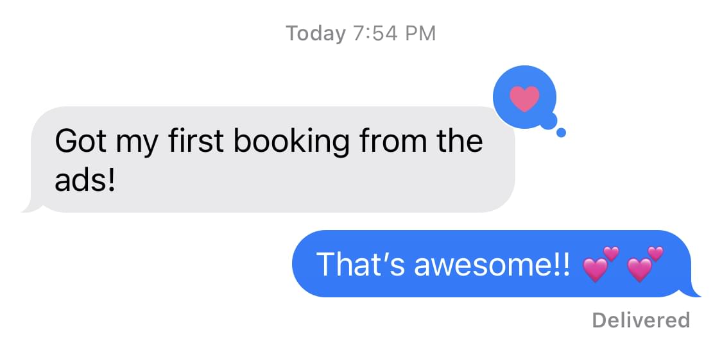This screenshot has width=722, height=355.
Task: Click the 'Delivered' status label
Action: [641, 320]
